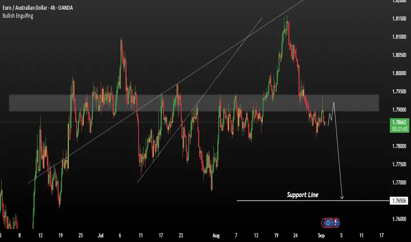
Task: Click the 'Aug' label on the time axis
Action: (216, 235)
